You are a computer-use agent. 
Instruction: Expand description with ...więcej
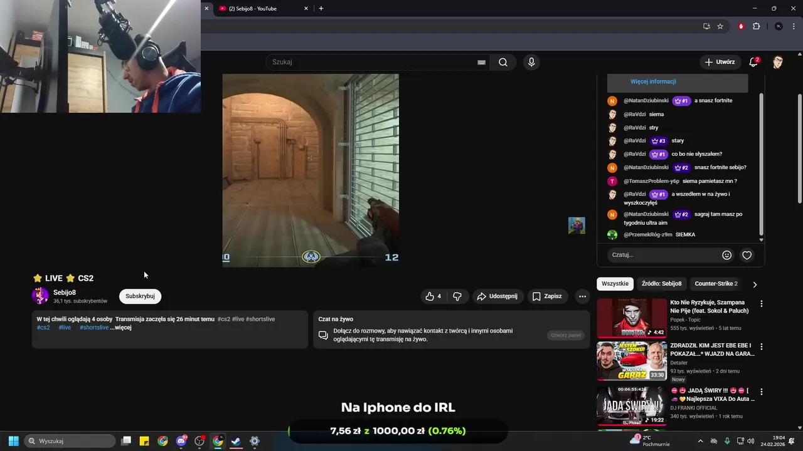click(121, 328)
